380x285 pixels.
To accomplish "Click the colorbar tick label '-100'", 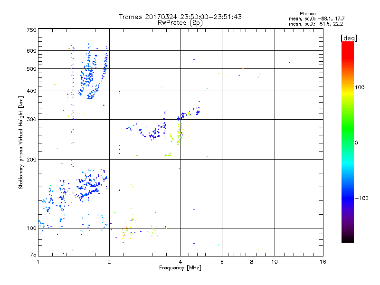I will (361, 198).
